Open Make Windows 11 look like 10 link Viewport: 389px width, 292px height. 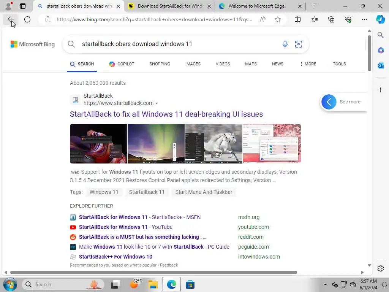click(154, 247)
